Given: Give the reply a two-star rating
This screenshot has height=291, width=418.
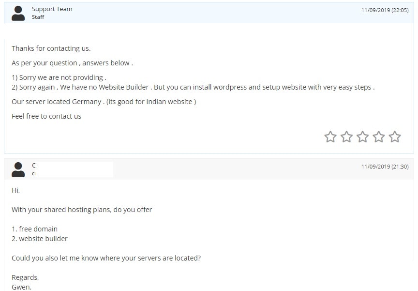Looking at the screenshot, I should click(x=346, y=137).
